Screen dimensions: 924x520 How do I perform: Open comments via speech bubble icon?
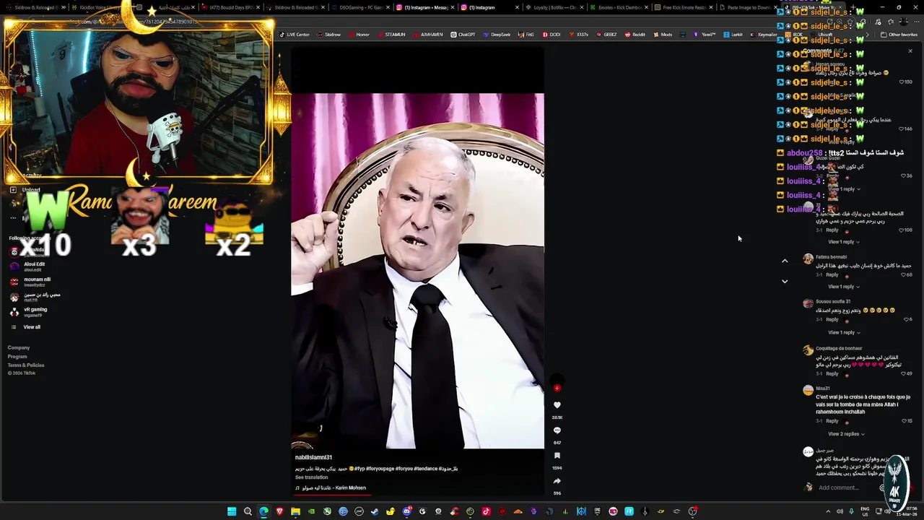pos(557,430)
